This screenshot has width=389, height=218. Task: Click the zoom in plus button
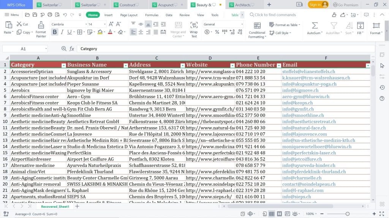[x=374, y=214]
